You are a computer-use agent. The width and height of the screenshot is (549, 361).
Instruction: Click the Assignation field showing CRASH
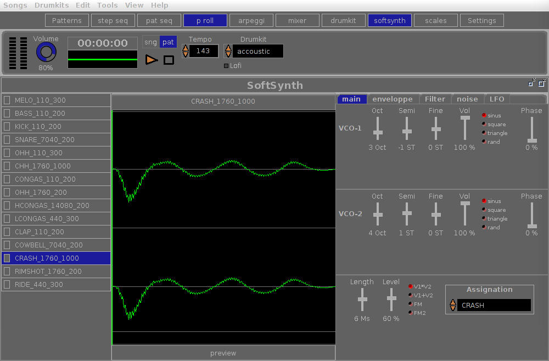click(494, 305)
